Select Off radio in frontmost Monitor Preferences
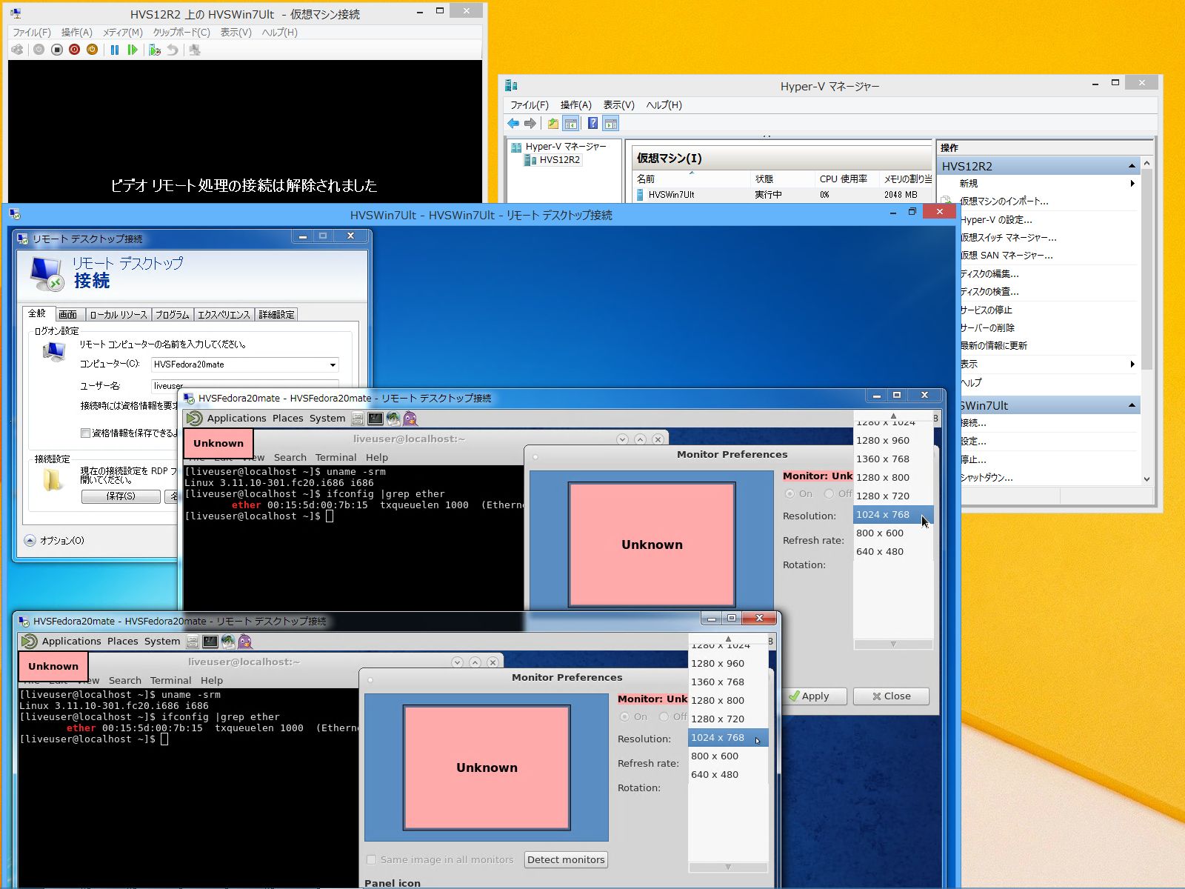 point(664,717)
